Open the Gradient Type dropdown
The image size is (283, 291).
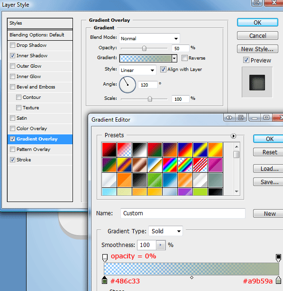(x=165, y=231)
